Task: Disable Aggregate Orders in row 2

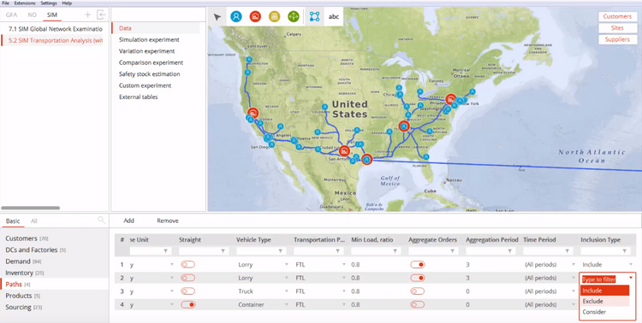Action: pyautogui.click(x=418, y=278)
